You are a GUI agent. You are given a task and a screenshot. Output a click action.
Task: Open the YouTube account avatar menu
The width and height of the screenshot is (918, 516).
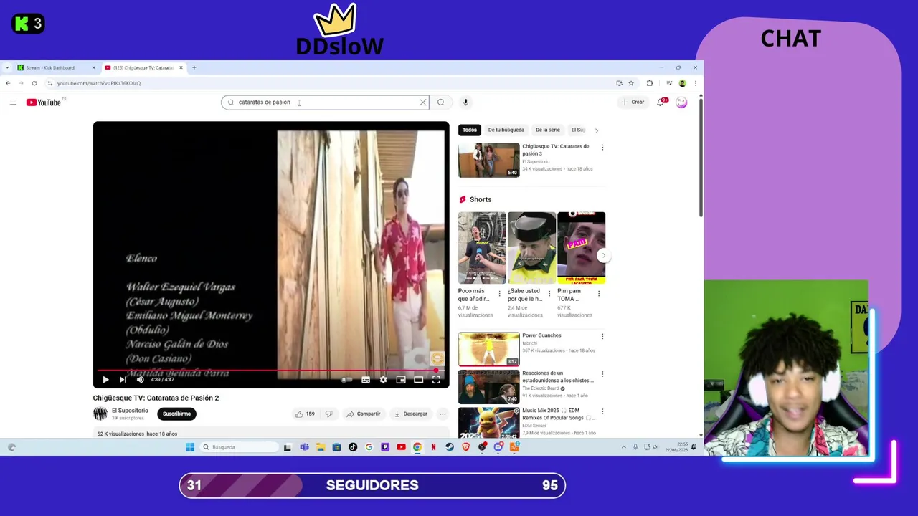(681, 102)
